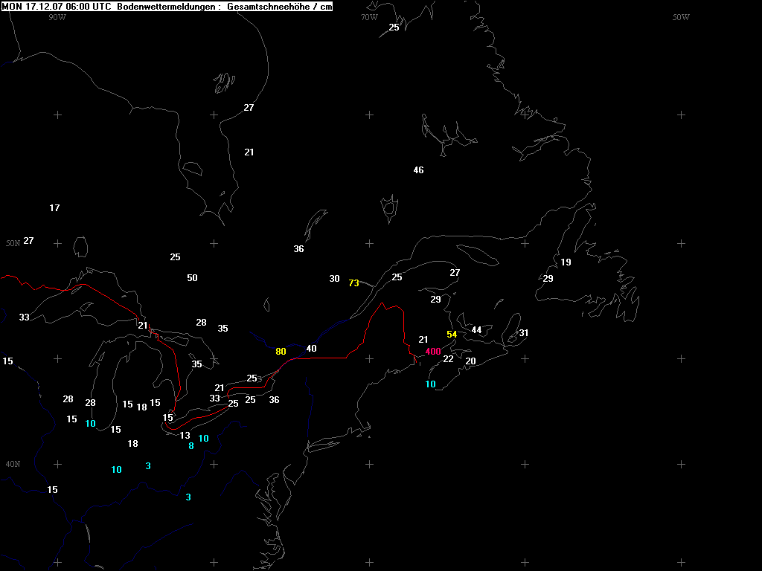This screenshot has width=762, height=571.
Task: Select the 30 reading left of yellow 73
Action: (x=334, y=279)
